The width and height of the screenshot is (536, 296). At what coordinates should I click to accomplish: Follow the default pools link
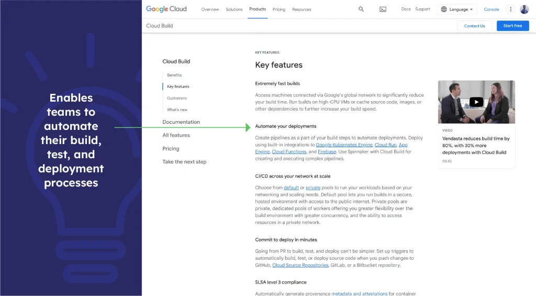pos(291,188)
